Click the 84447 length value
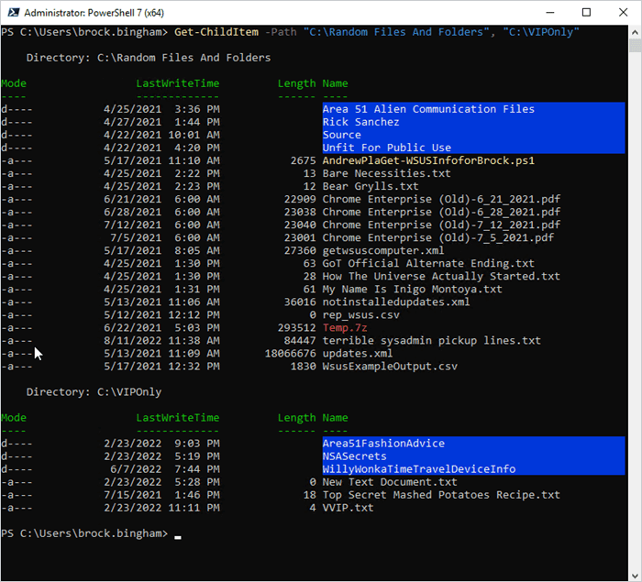 point(300,341)
